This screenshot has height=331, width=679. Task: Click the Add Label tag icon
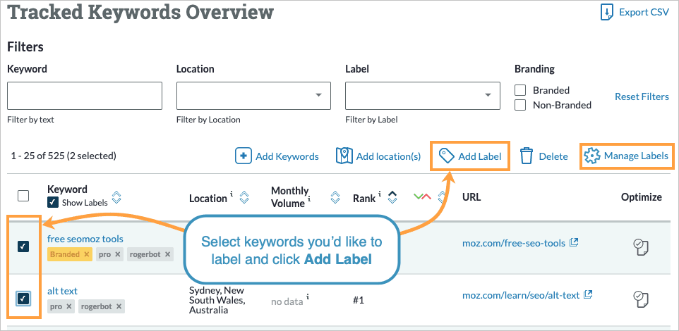point(446,156)
